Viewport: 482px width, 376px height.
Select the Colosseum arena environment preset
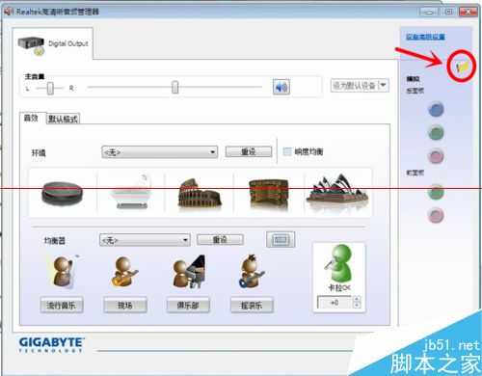pyautogui.click(x=200, y=193)
